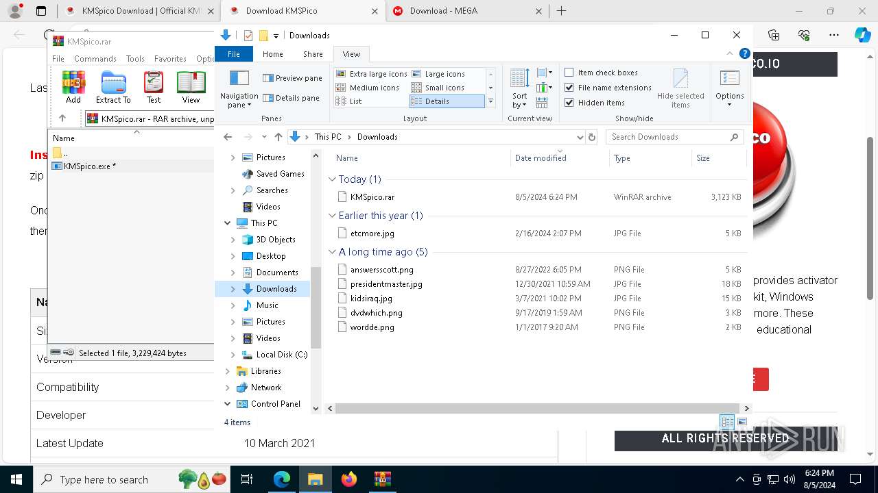
Task: Collapse the Today group
Action: pyautogui.click(x=333, y=179)
